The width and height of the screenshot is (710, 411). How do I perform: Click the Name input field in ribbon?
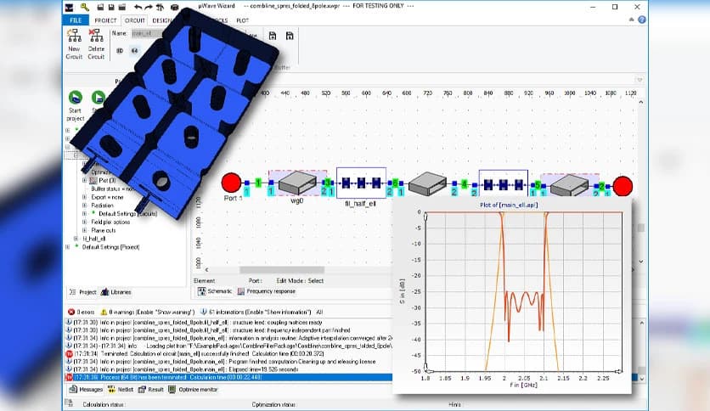147,33
